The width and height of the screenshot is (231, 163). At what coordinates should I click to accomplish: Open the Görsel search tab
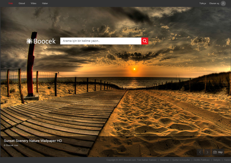coord(22,3)
